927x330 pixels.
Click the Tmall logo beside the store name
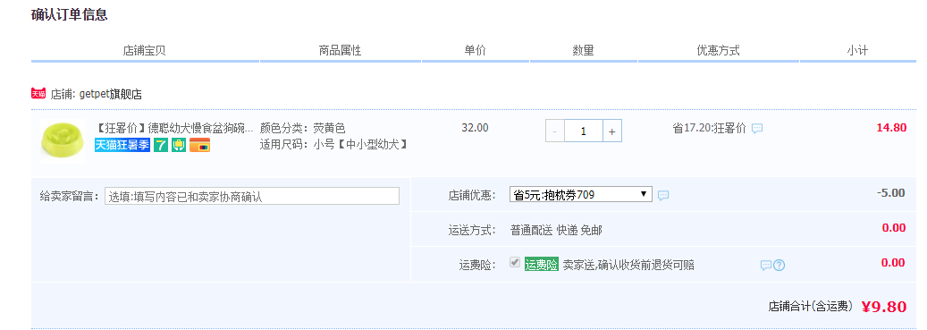[38, 93]
